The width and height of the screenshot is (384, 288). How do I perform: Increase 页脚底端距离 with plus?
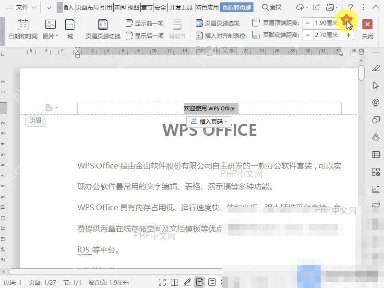(348, 35)
